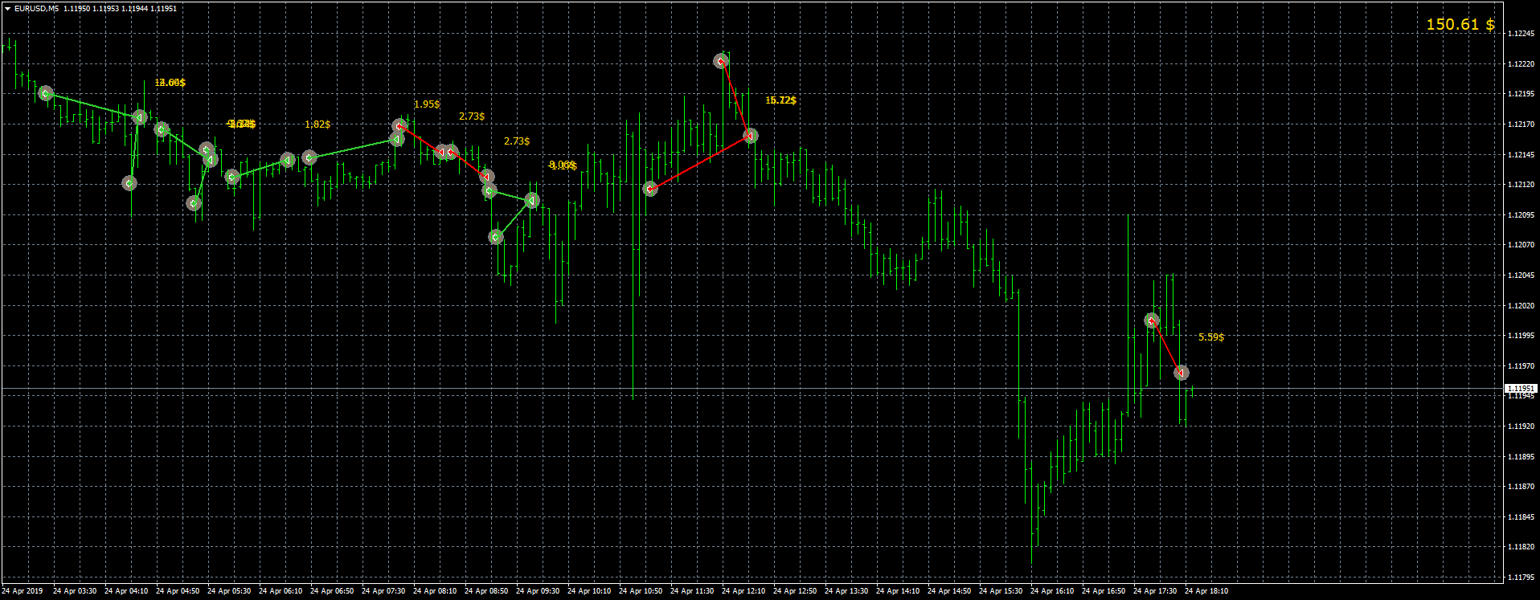Viewport: 1540px width, 600px height.
Task: Click time axis label 24 Apr 06:10
Action: pos(281,591)
